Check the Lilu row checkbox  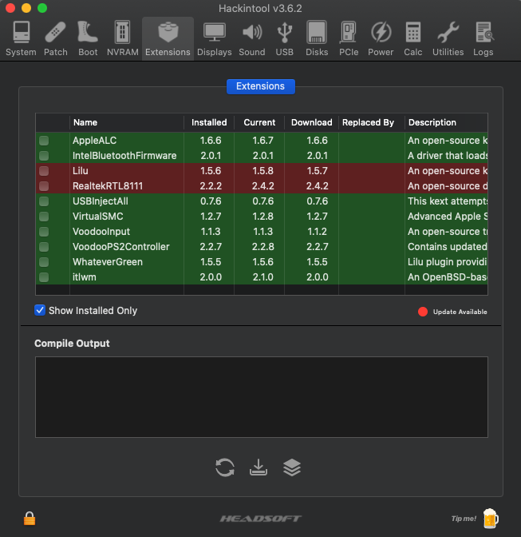[44, 171]
